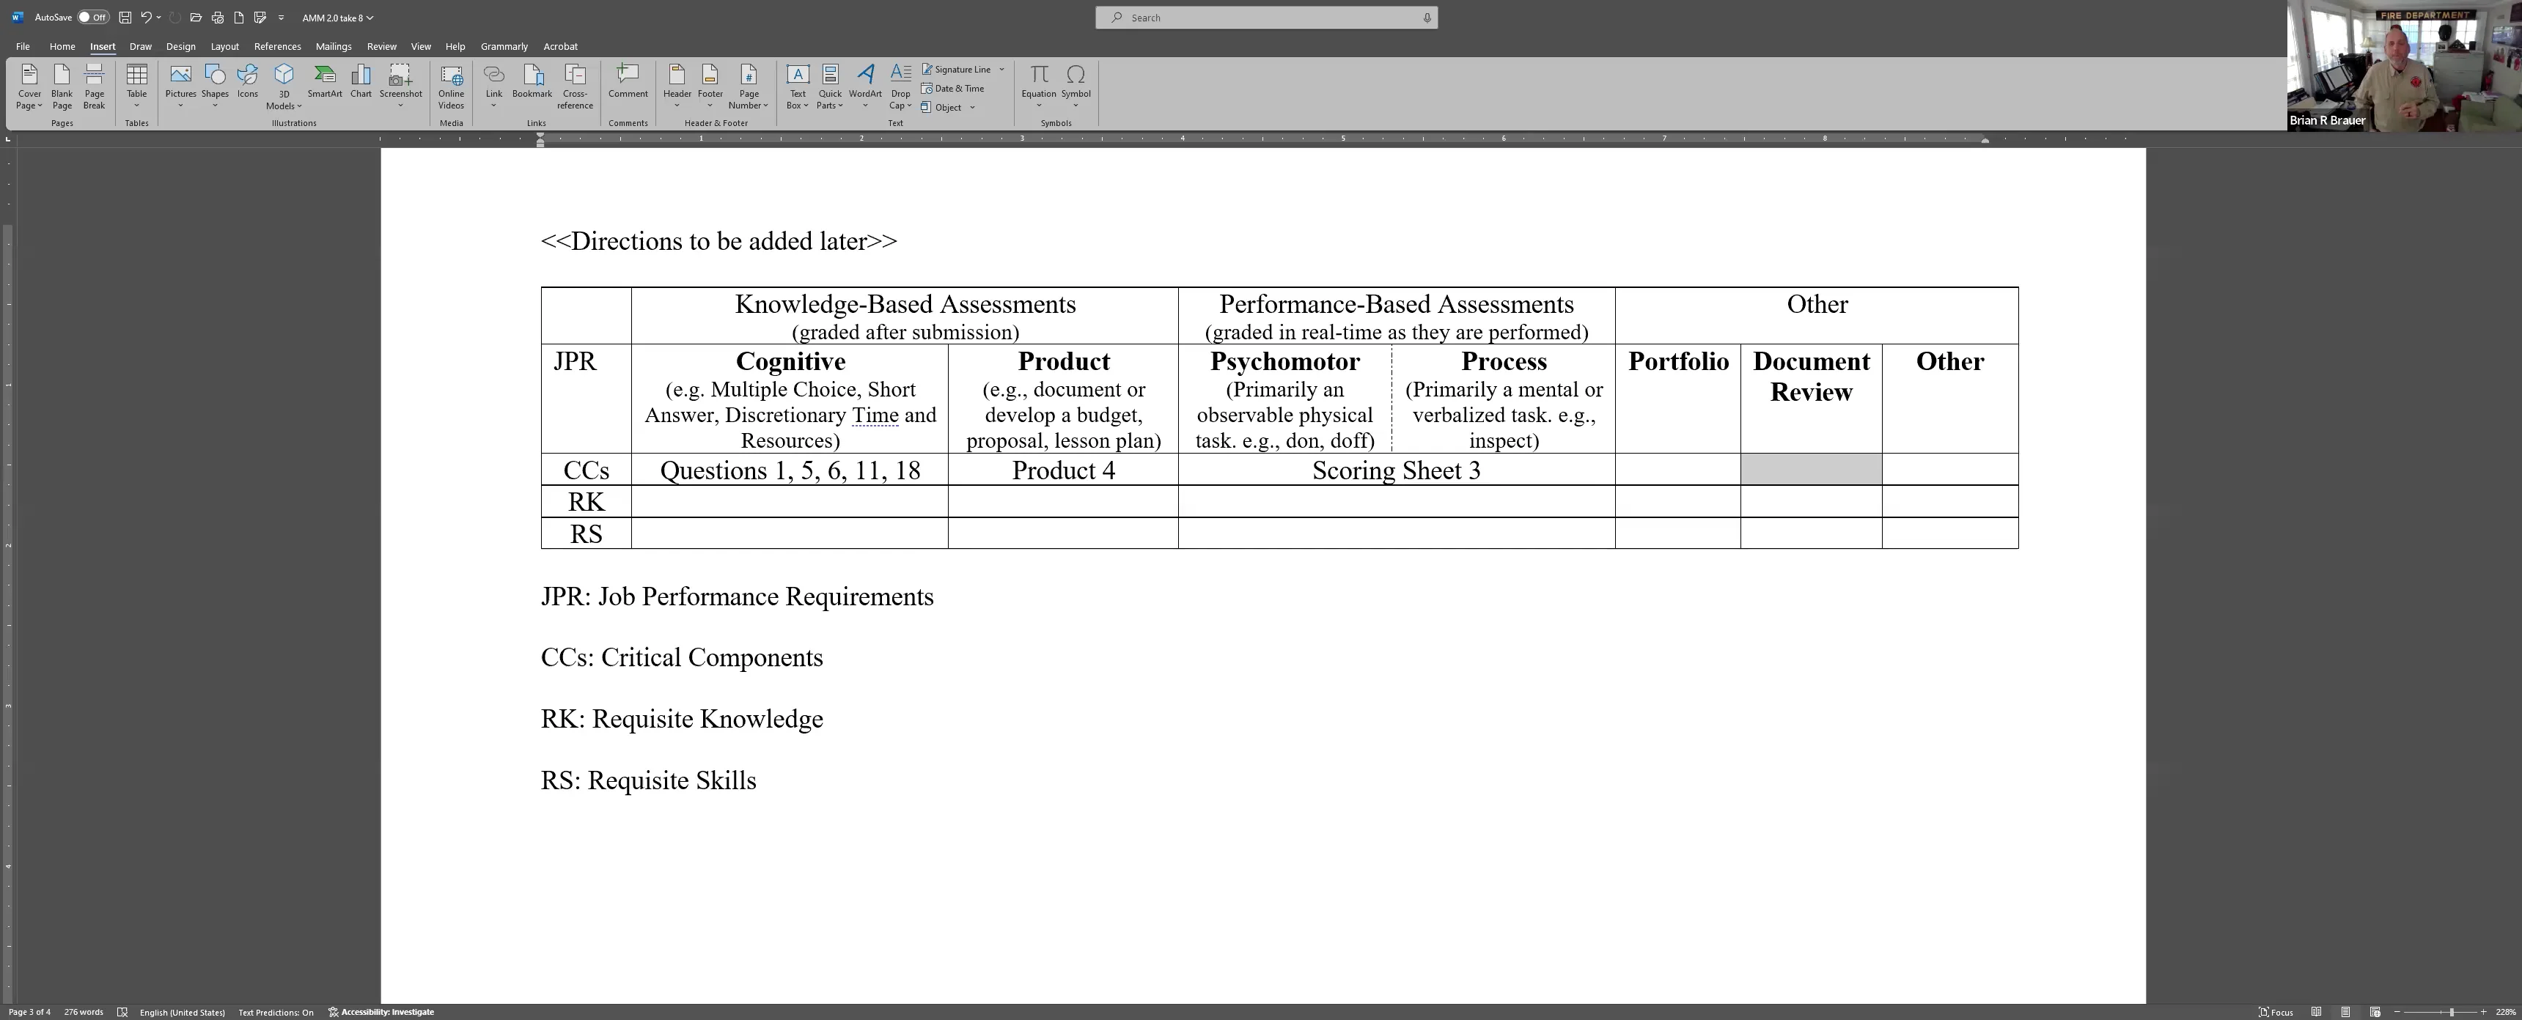The width and height of the screenshot is (2522, 1020).
Task: Adjust the zoom slider
Action: tap(2451, 1012)
